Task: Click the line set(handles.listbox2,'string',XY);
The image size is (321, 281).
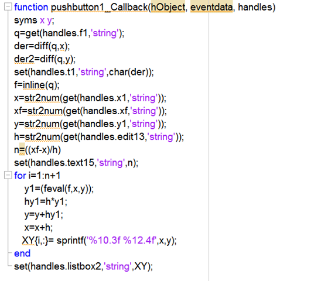Action: [84, 267]
